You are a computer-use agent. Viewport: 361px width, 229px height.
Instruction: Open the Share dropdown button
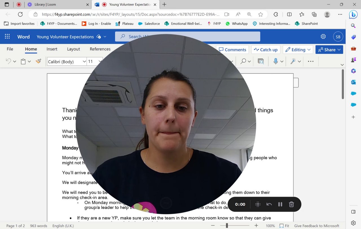click(x=329, y=50)
